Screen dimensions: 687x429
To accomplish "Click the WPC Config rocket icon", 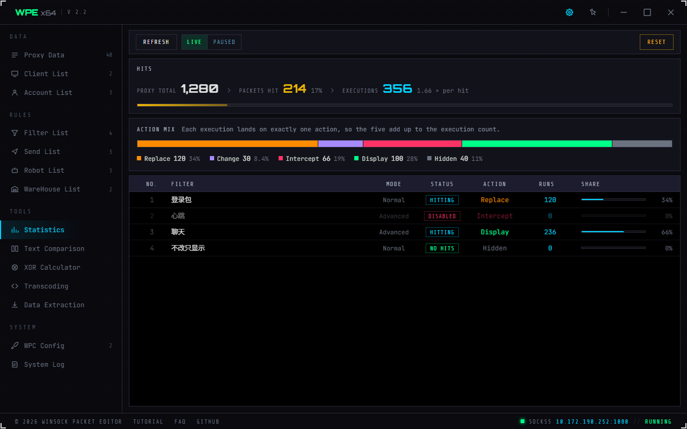I will [x=14, y=346].
